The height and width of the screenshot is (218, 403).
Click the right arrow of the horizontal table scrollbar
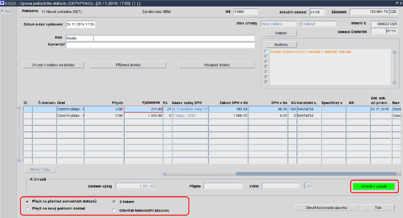[x=398, y=174]
